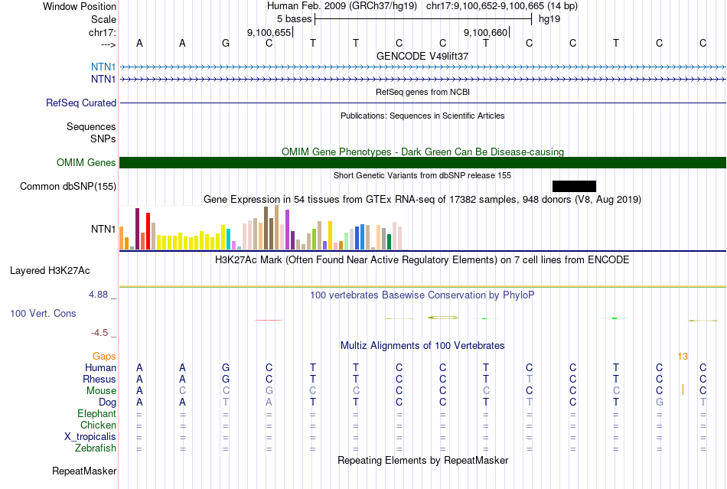Open the GTEx Gene Expression track title

pos(422,199)
